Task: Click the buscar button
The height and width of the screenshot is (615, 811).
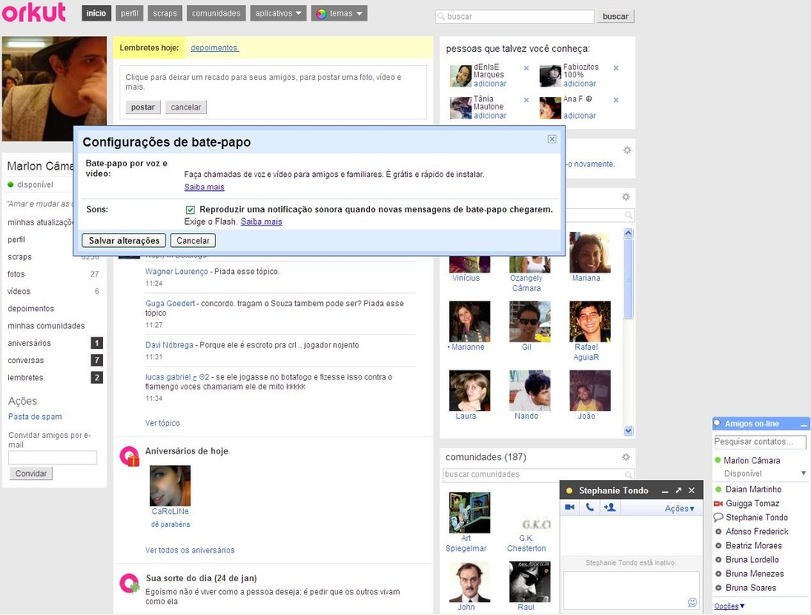Action: [616, 16]
